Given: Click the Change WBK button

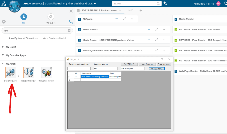Looking at the screenshot, I should click(x=157, y=69).
